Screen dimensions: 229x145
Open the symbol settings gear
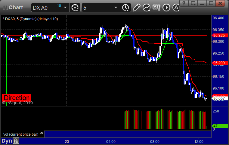pos(75,8)
